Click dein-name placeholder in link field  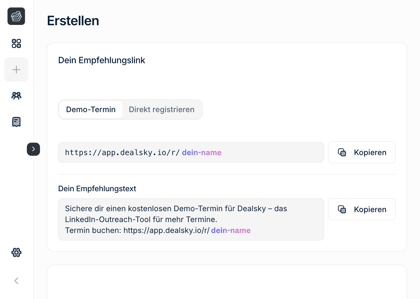point(202,152)
